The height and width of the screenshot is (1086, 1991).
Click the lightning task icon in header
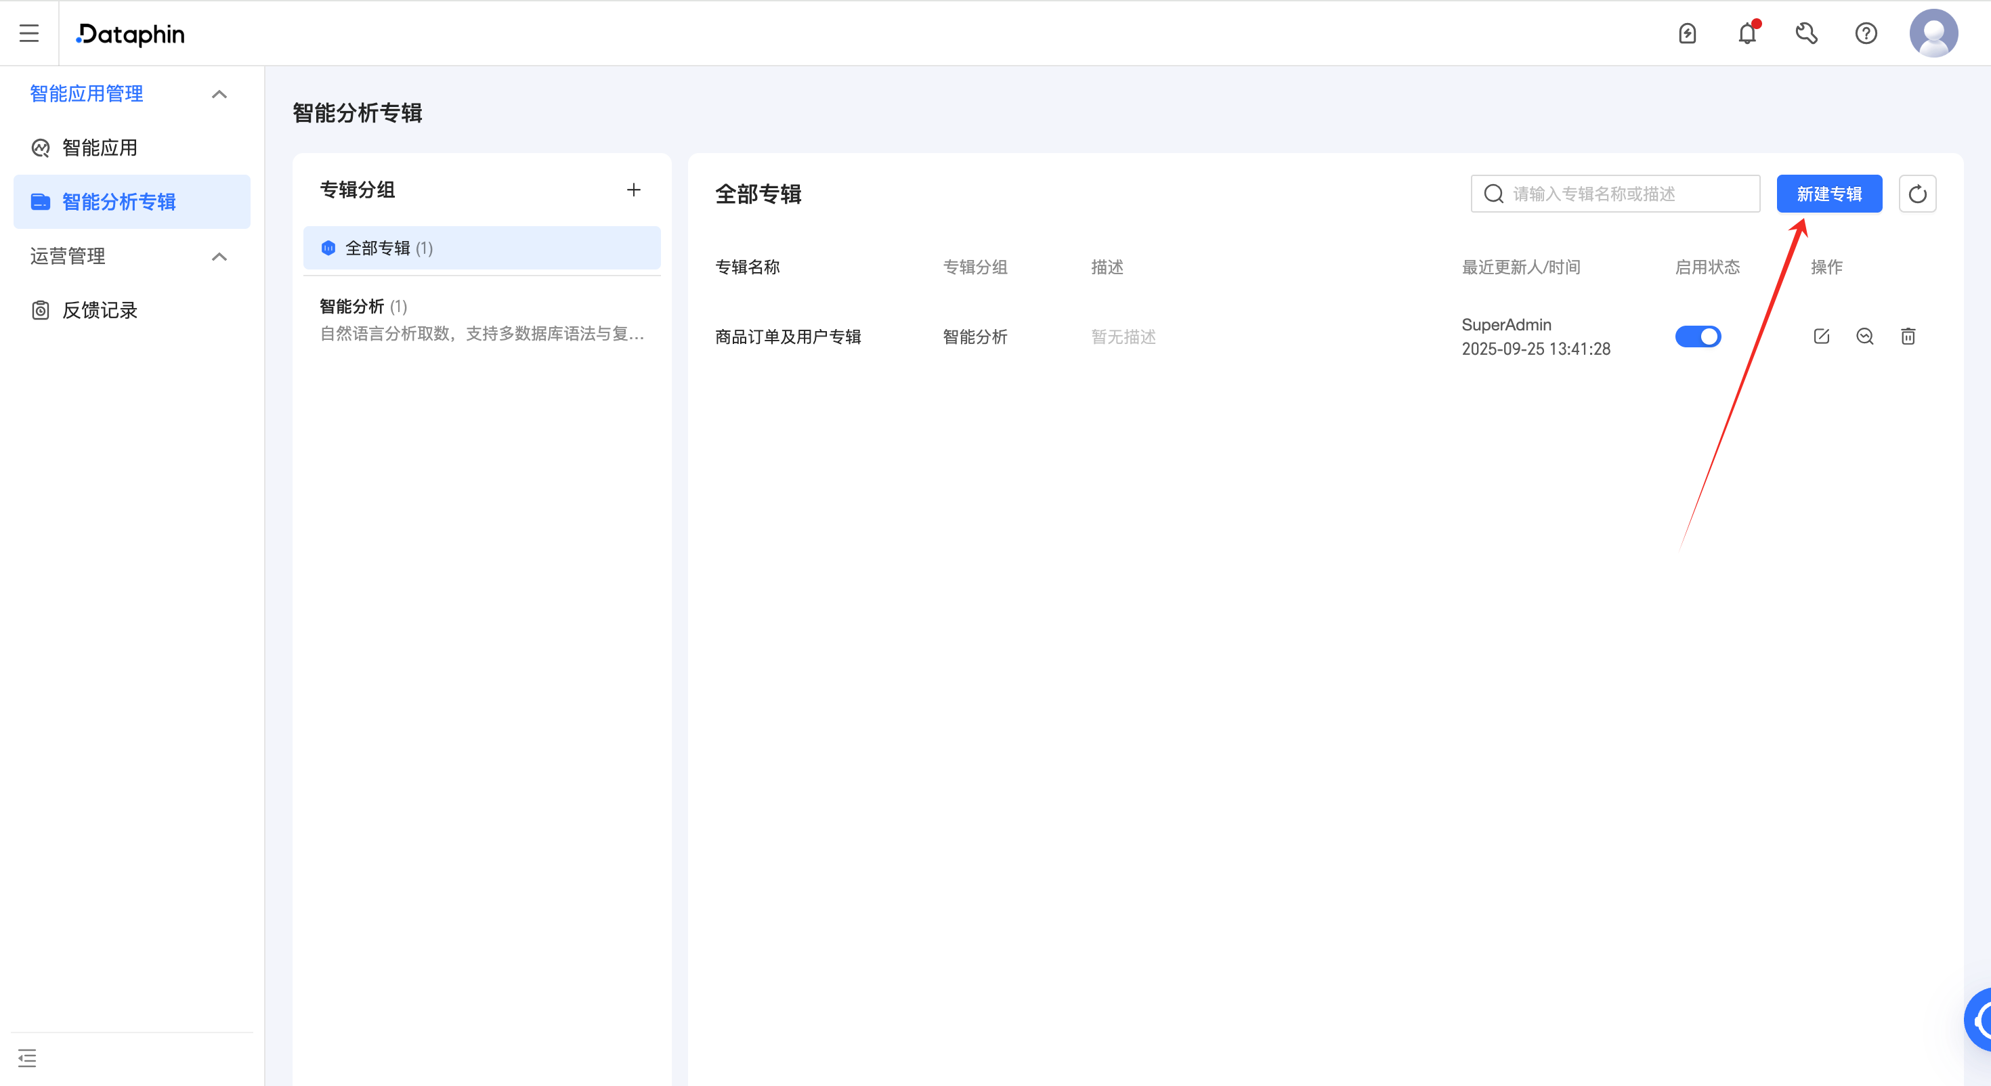(x=1687, y=33)
